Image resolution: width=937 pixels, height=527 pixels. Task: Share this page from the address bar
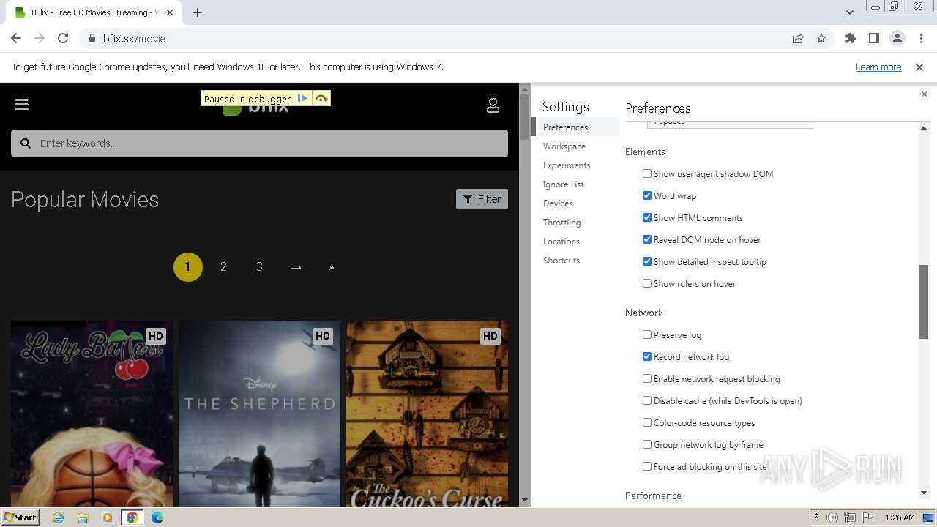point(798,38)
